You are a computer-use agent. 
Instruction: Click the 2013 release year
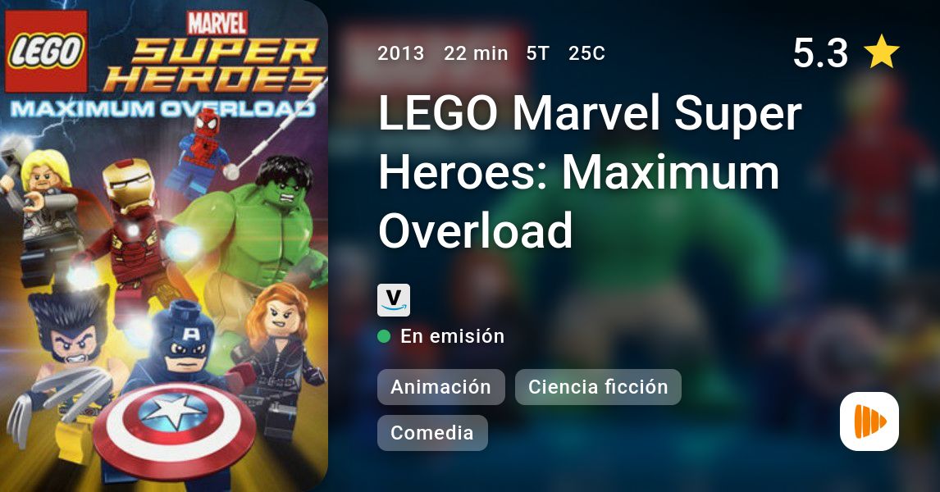pyautogui.click(x=401, y=53)
